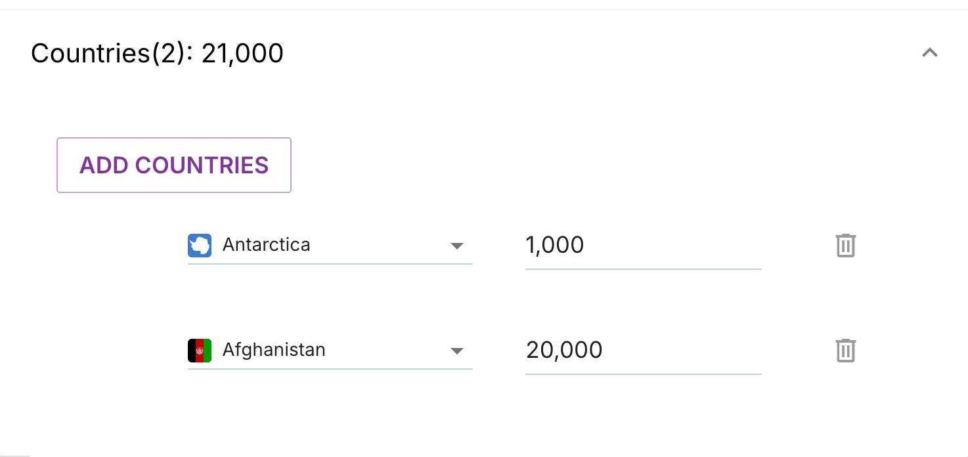Image resolution: width=968 pixels, height=457 pixels.
Task: Click the Afghanistan flag icon
Action: tap(200, 350)
